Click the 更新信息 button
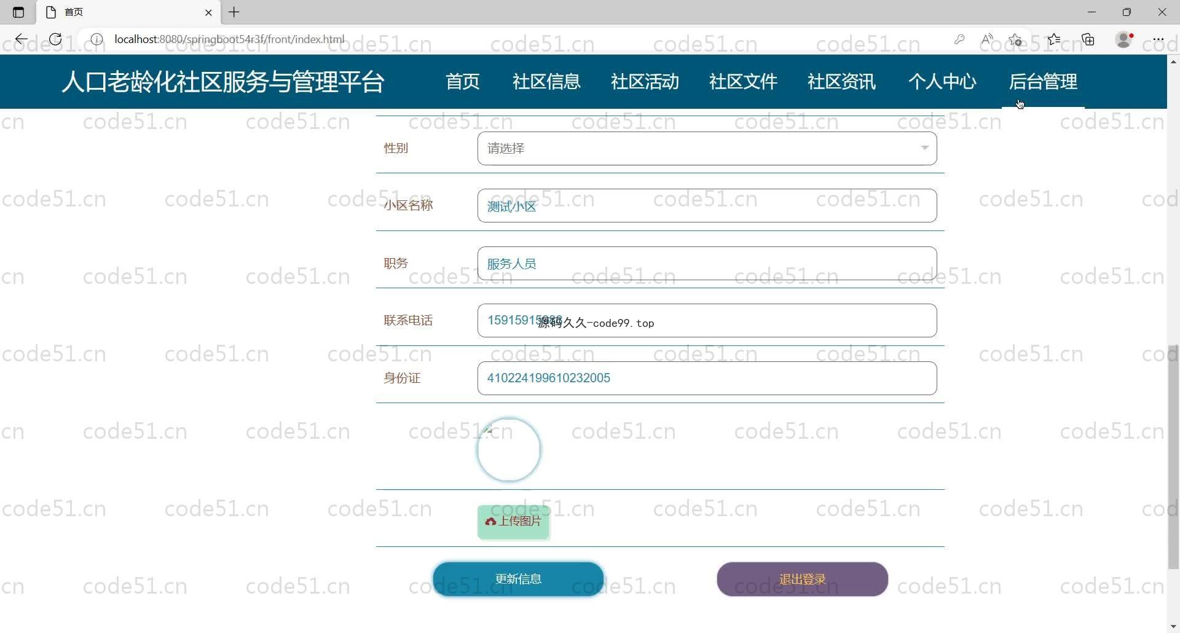1180x633 pixels. [518, 579]
